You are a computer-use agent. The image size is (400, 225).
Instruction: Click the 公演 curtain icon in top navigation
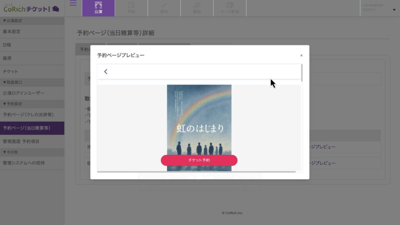98,8
